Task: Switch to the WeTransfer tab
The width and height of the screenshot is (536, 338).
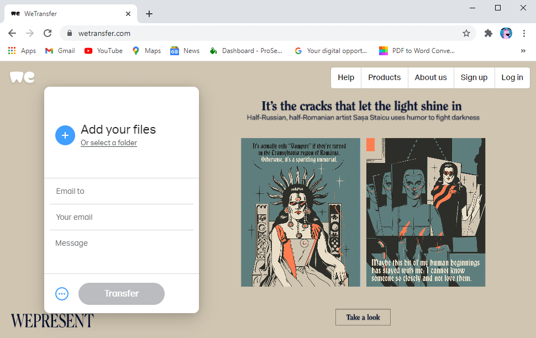Action: pos(66,13)
